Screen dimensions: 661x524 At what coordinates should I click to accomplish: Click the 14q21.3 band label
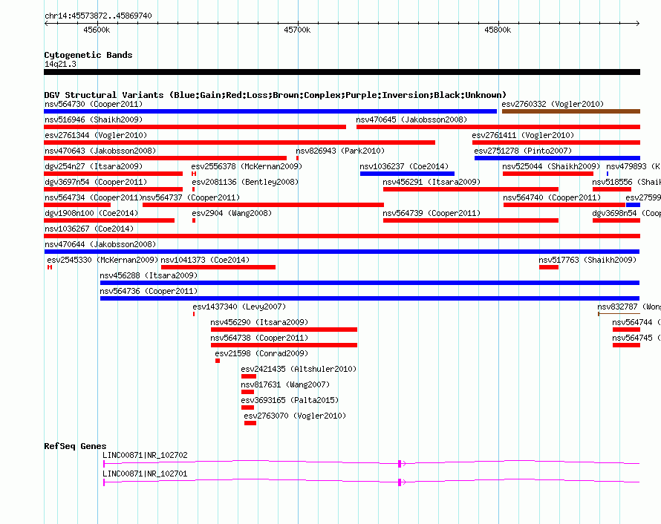tap(60, 64)
